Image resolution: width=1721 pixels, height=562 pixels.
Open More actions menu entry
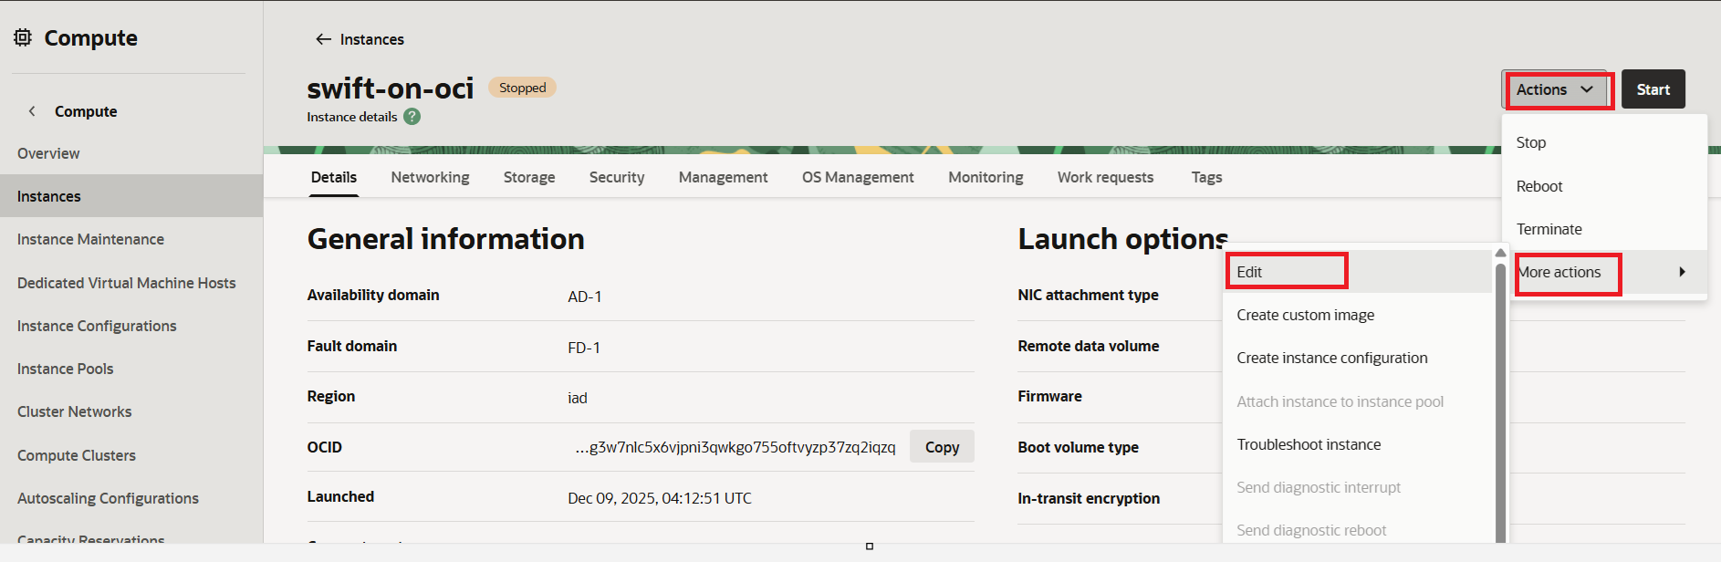[x=1604, y=272]
